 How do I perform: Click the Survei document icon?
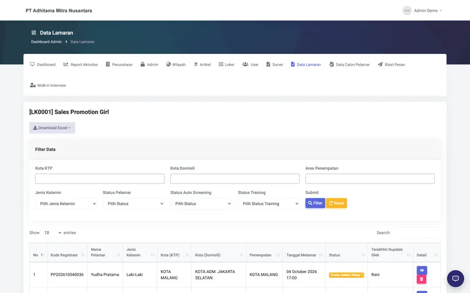[268, 64]
